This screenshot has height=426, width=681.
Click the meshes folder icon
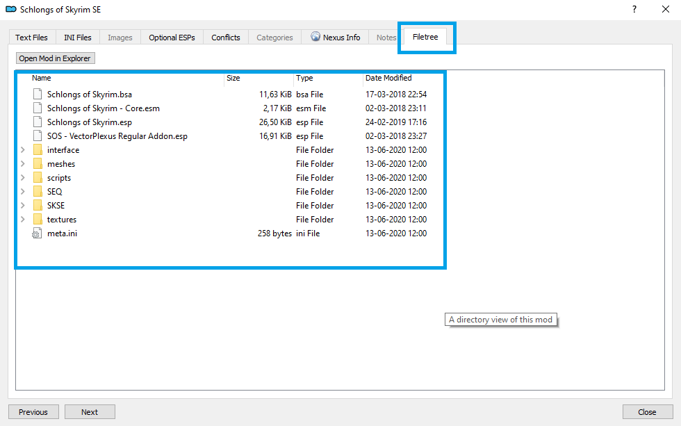pos(38,164)
